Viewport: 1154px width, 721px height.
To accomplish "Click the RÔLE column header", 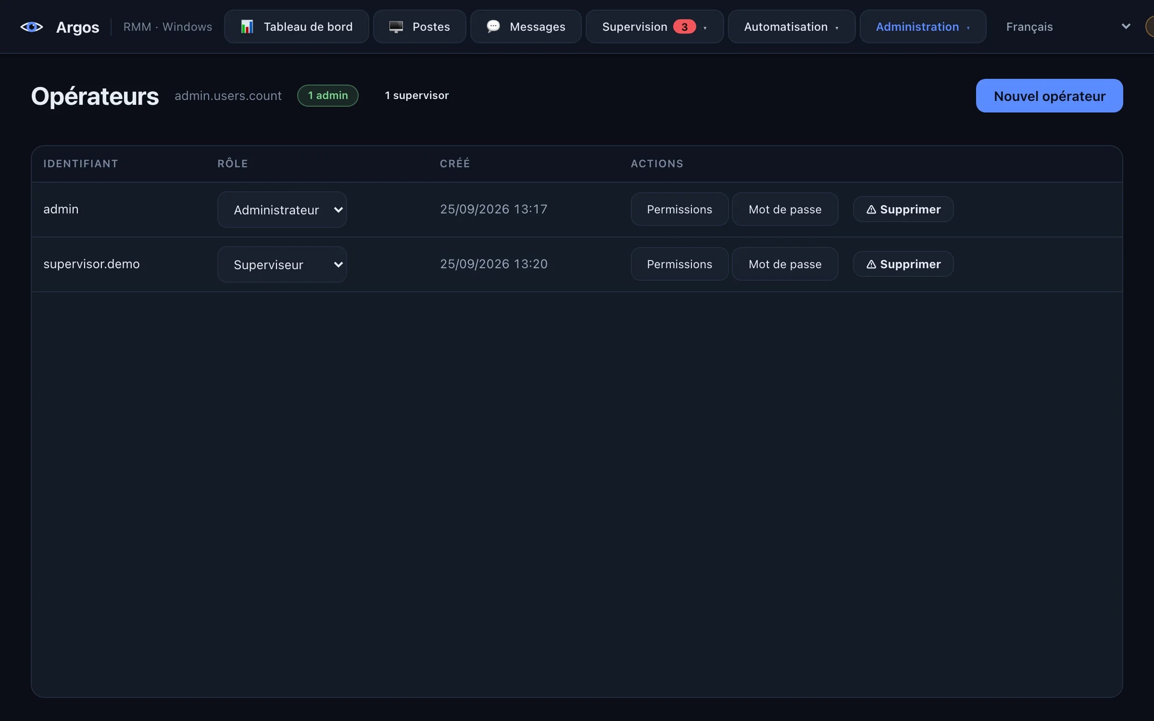I will (x=233, y=163).
